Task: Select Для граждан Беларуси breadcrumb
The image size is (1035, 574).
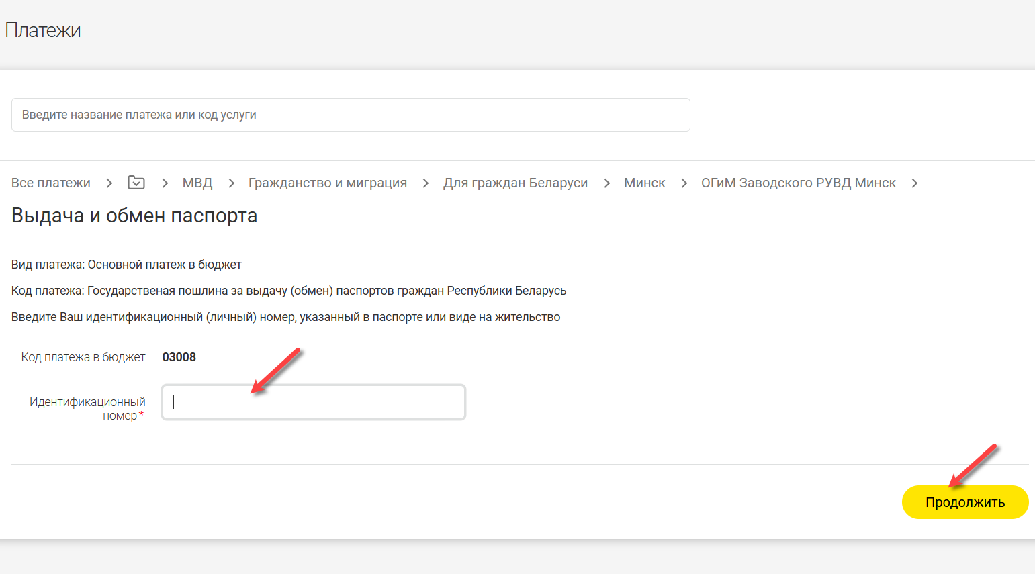Action: 515,183
